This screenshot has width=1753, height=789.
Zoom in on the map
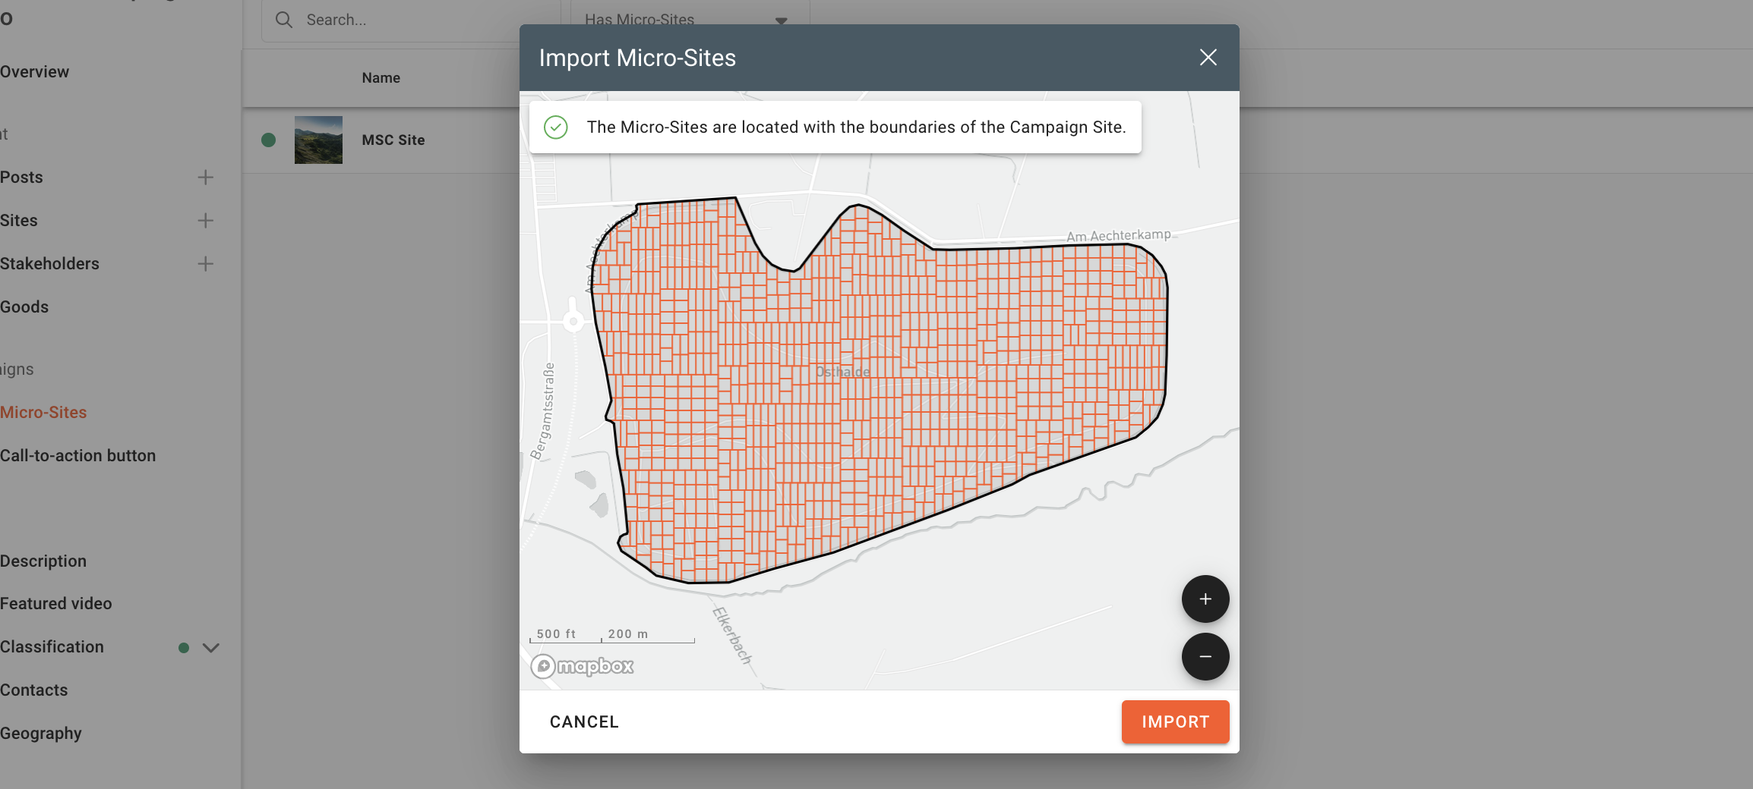click(1205, 599)
